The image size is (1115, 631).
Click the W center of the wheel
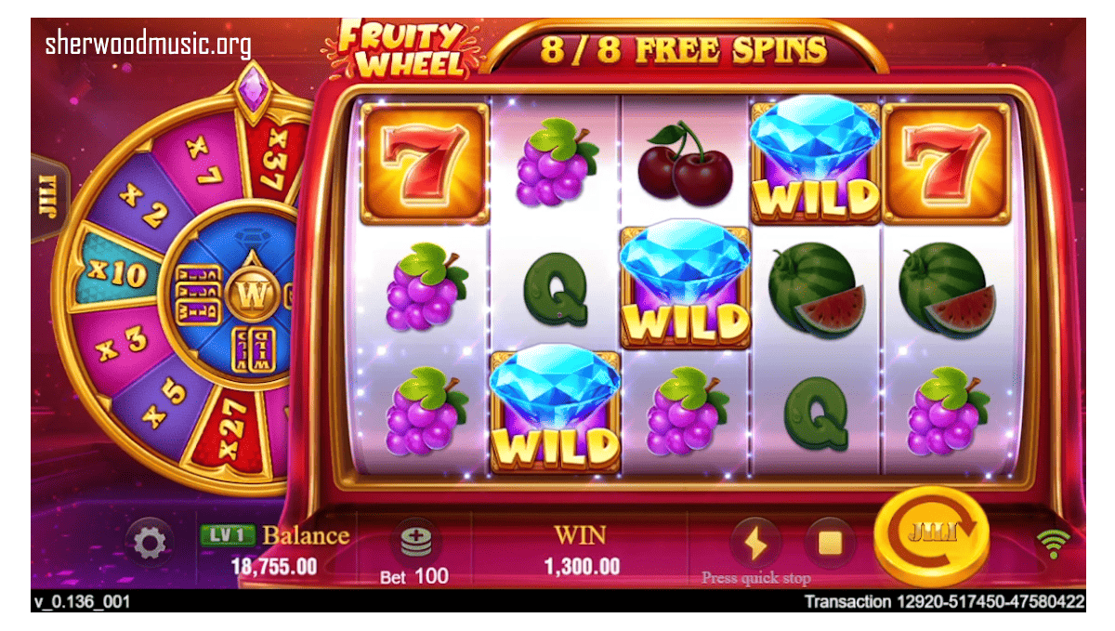click(x=249, y=296)
